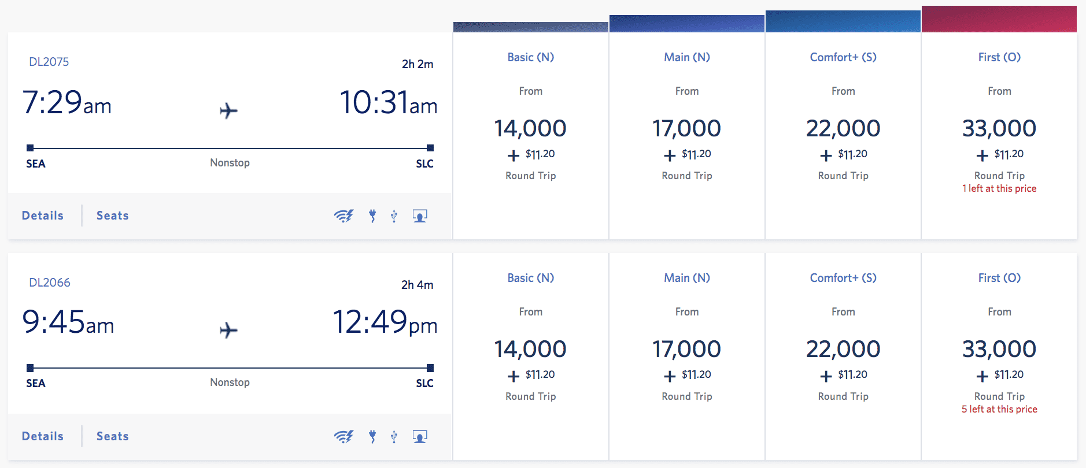Click the power outlet icon on flight DL2075
Screen dimensions: 1086x468
click(x=372, y=215)
